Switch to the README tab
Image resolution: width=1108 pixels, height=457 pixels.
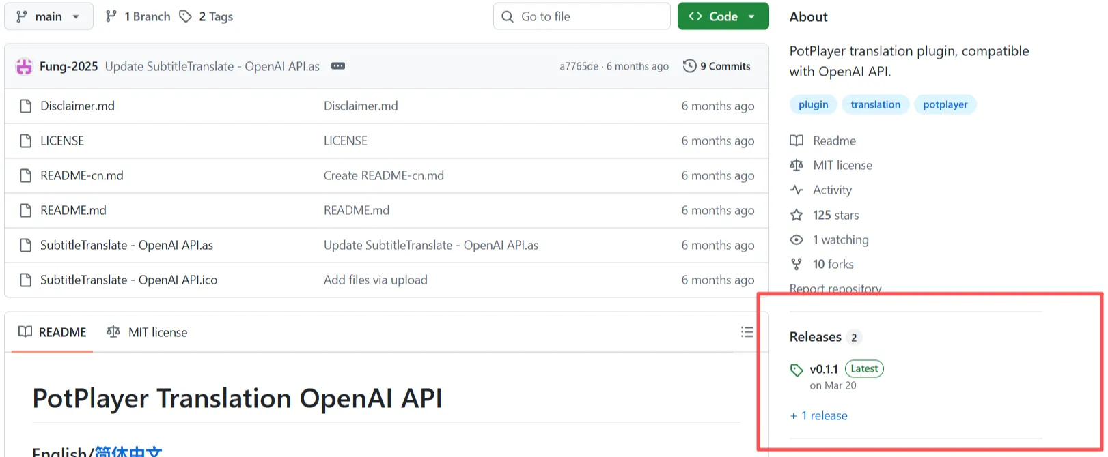click(x=53, y=332)
